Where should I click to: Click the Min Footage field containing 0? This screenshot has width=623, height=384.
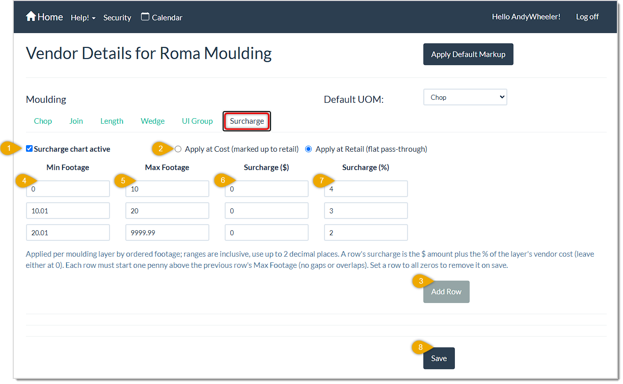pyautogui.click(x=68, y=189)
